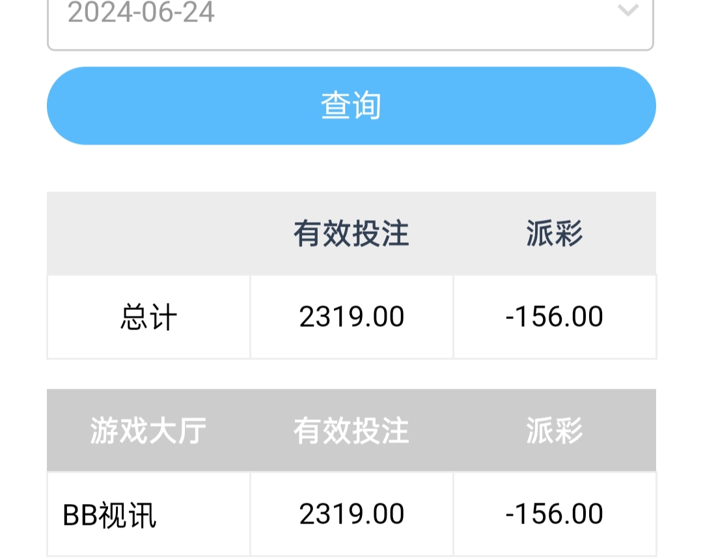Click BB视讯 有效投注 amount 2319.00

[x=351, y=514]
